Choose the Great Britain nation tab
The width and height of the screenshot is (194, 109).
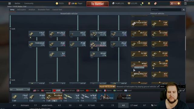(x=69, y=91)
